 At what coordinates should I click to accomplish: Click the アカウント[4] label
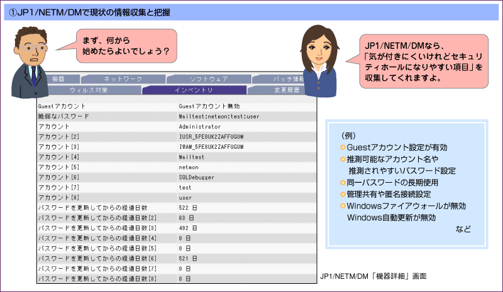point(58,157)
